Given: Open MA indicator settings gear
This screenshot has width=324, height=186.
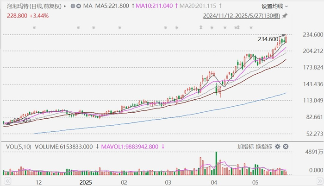Looking at the screenshot, I should [x=73, y=6].
